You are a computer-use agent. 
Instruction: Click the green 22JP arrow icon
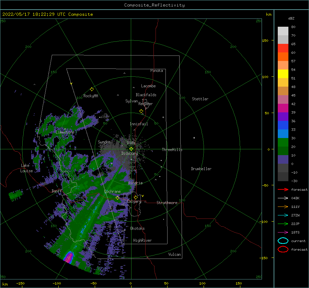click(x=283, y=224)
